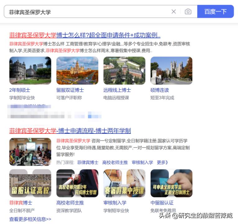Open the 中留服认证 link
The width and height of the screenshot is (238, 224).
coord(162,203)
